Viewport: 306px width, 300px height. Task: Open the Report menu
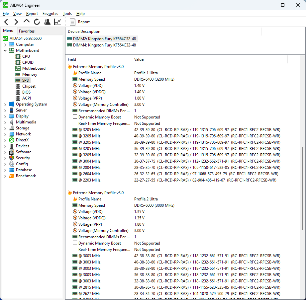click(x=32, y=14)
